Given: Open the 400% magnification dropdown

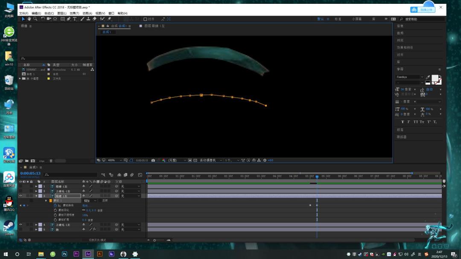Looking at the screenshot, I should (115, 161).
